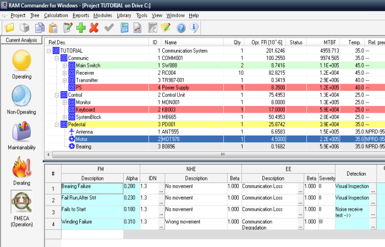The height and width of the screenshot is (247, 385).
Task: Expand the Transmitter tree node
Action: pos(64,80)
